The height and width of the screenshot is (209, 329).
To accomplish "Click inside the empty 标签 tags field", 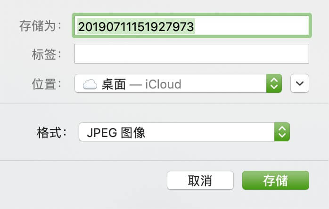I will point(192,54).
